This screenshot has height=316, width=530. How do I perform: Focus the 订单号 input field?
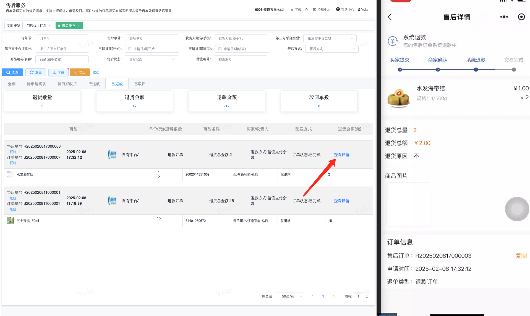point(62,38)
